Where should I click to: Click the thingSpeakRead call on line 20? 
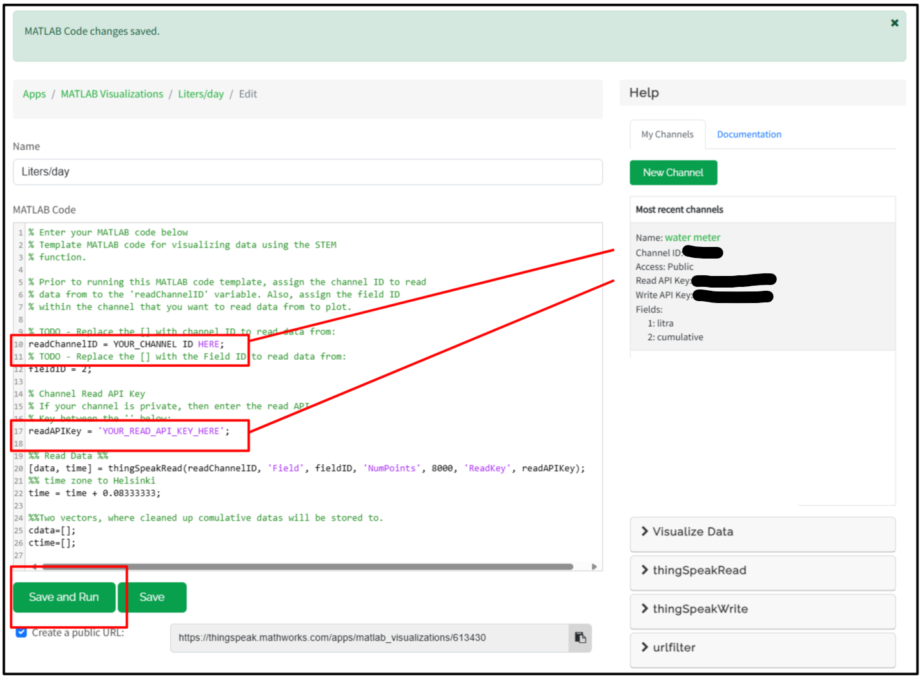pos(307,469)
